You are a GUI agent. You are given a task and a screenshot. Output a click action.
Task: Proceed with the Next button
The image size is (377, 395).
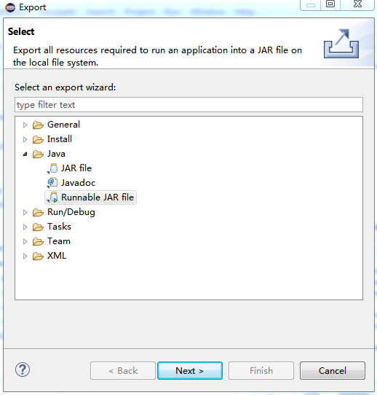[190, 370]
